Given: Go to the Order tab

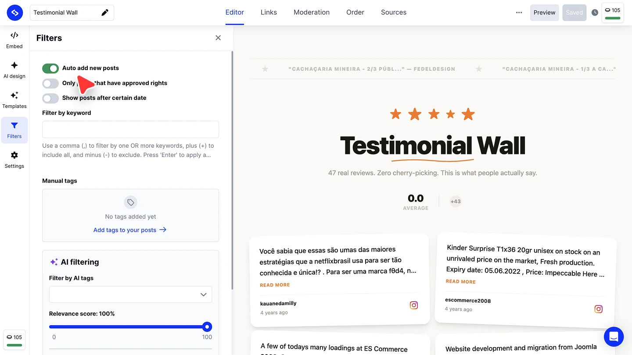Looking at the screenshot, I should (355, 12).
